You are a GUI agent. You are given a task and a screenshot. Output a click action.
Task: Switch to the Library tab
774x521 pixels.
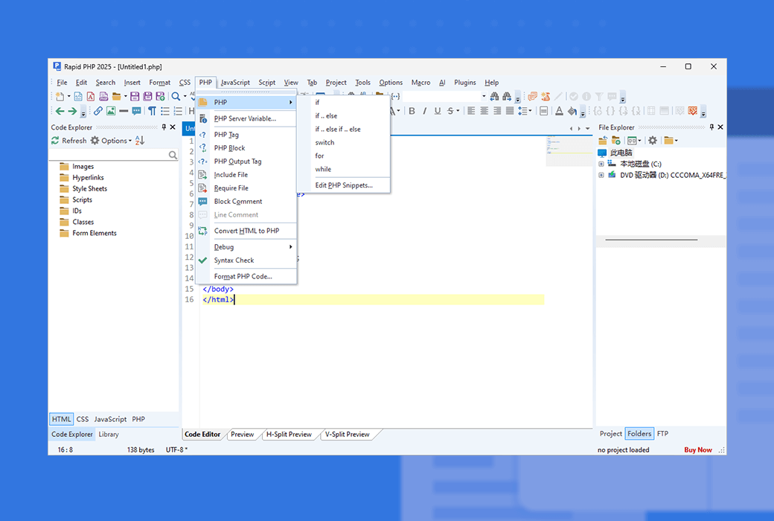(109, 435)
